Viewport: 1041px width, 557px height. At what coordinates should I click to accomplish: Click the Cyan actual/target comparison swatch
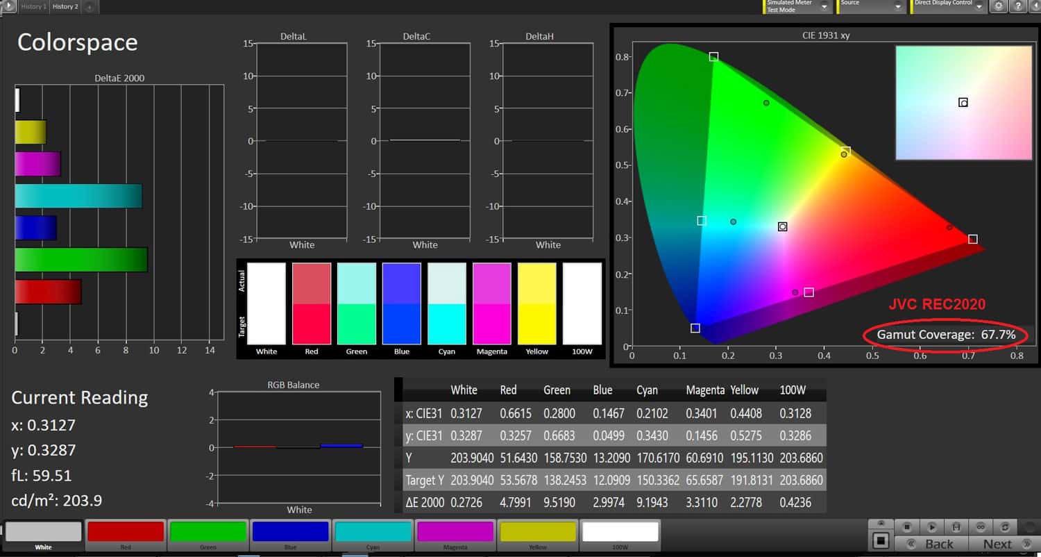pos(447,304)
